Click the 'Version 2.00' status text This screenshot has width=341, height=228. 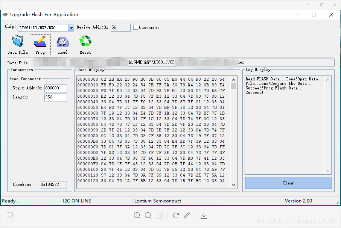click(x=298, y=201)
